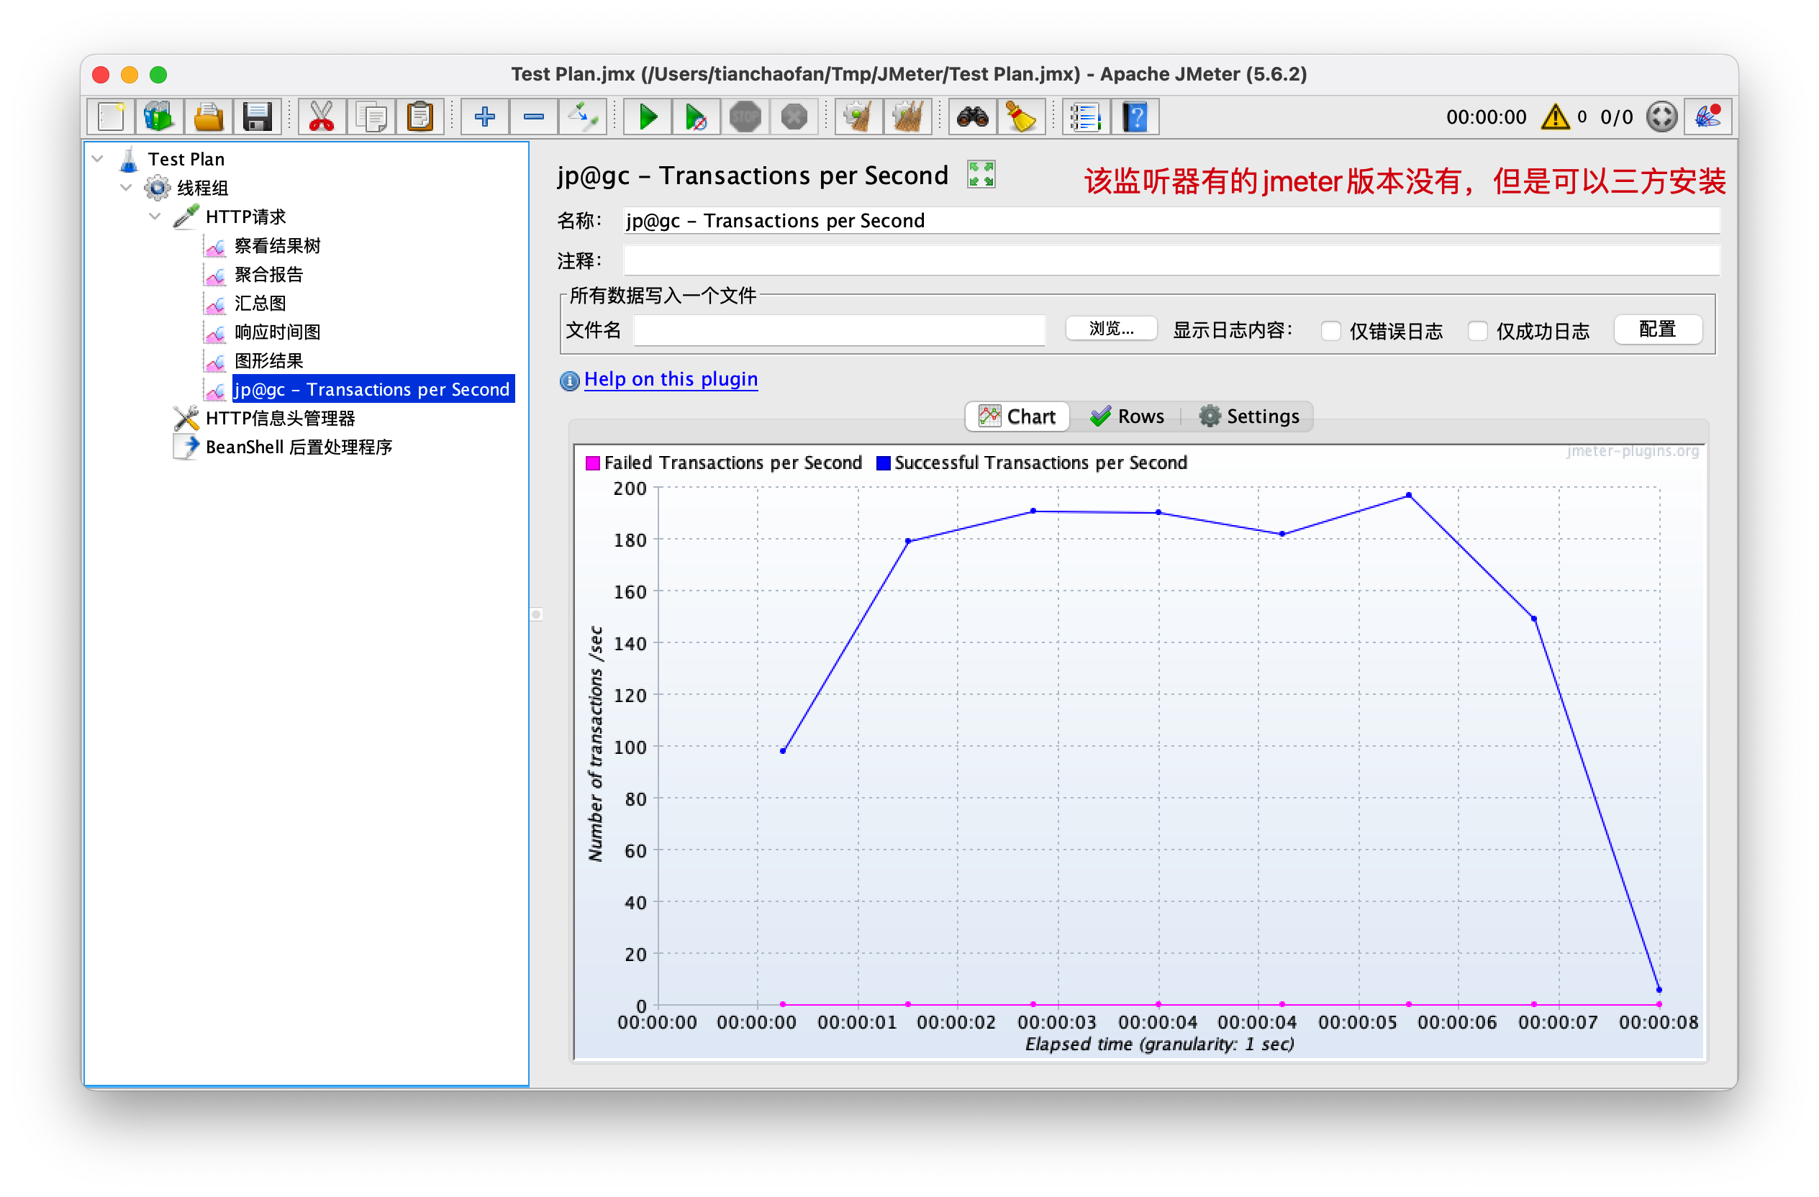This screenshot has width=1819, height=1197.
Task: Collapse the 线程组 tree node
Action: (x=126, y=187)
